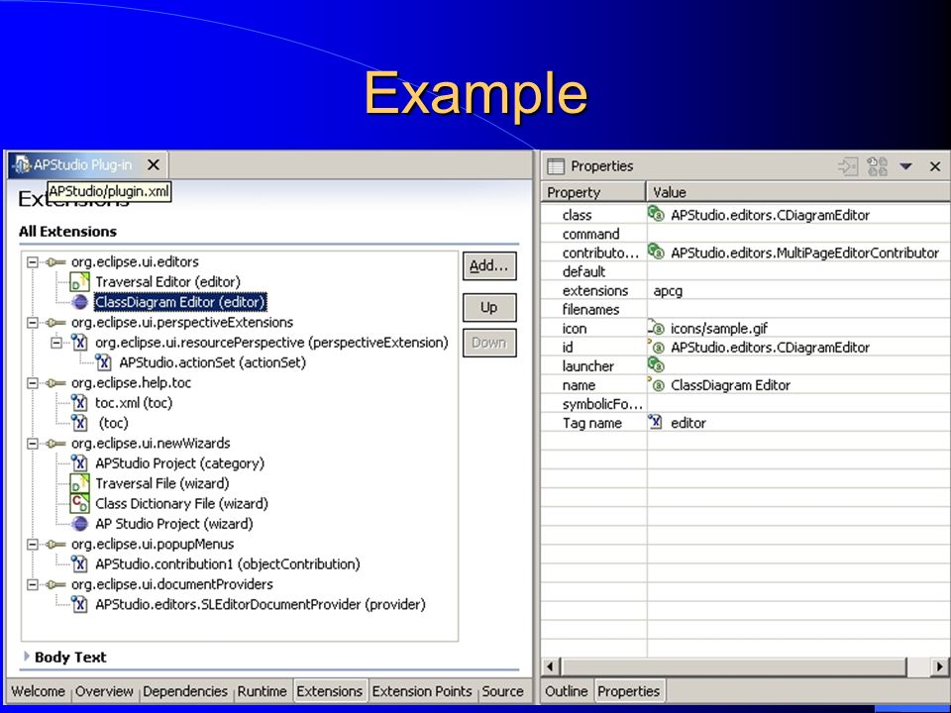Image resolution: width=951 pixels, height=713 pixels.
Task: Select the 'icons/sample.gif' value
Action: (x=719, y=328)
